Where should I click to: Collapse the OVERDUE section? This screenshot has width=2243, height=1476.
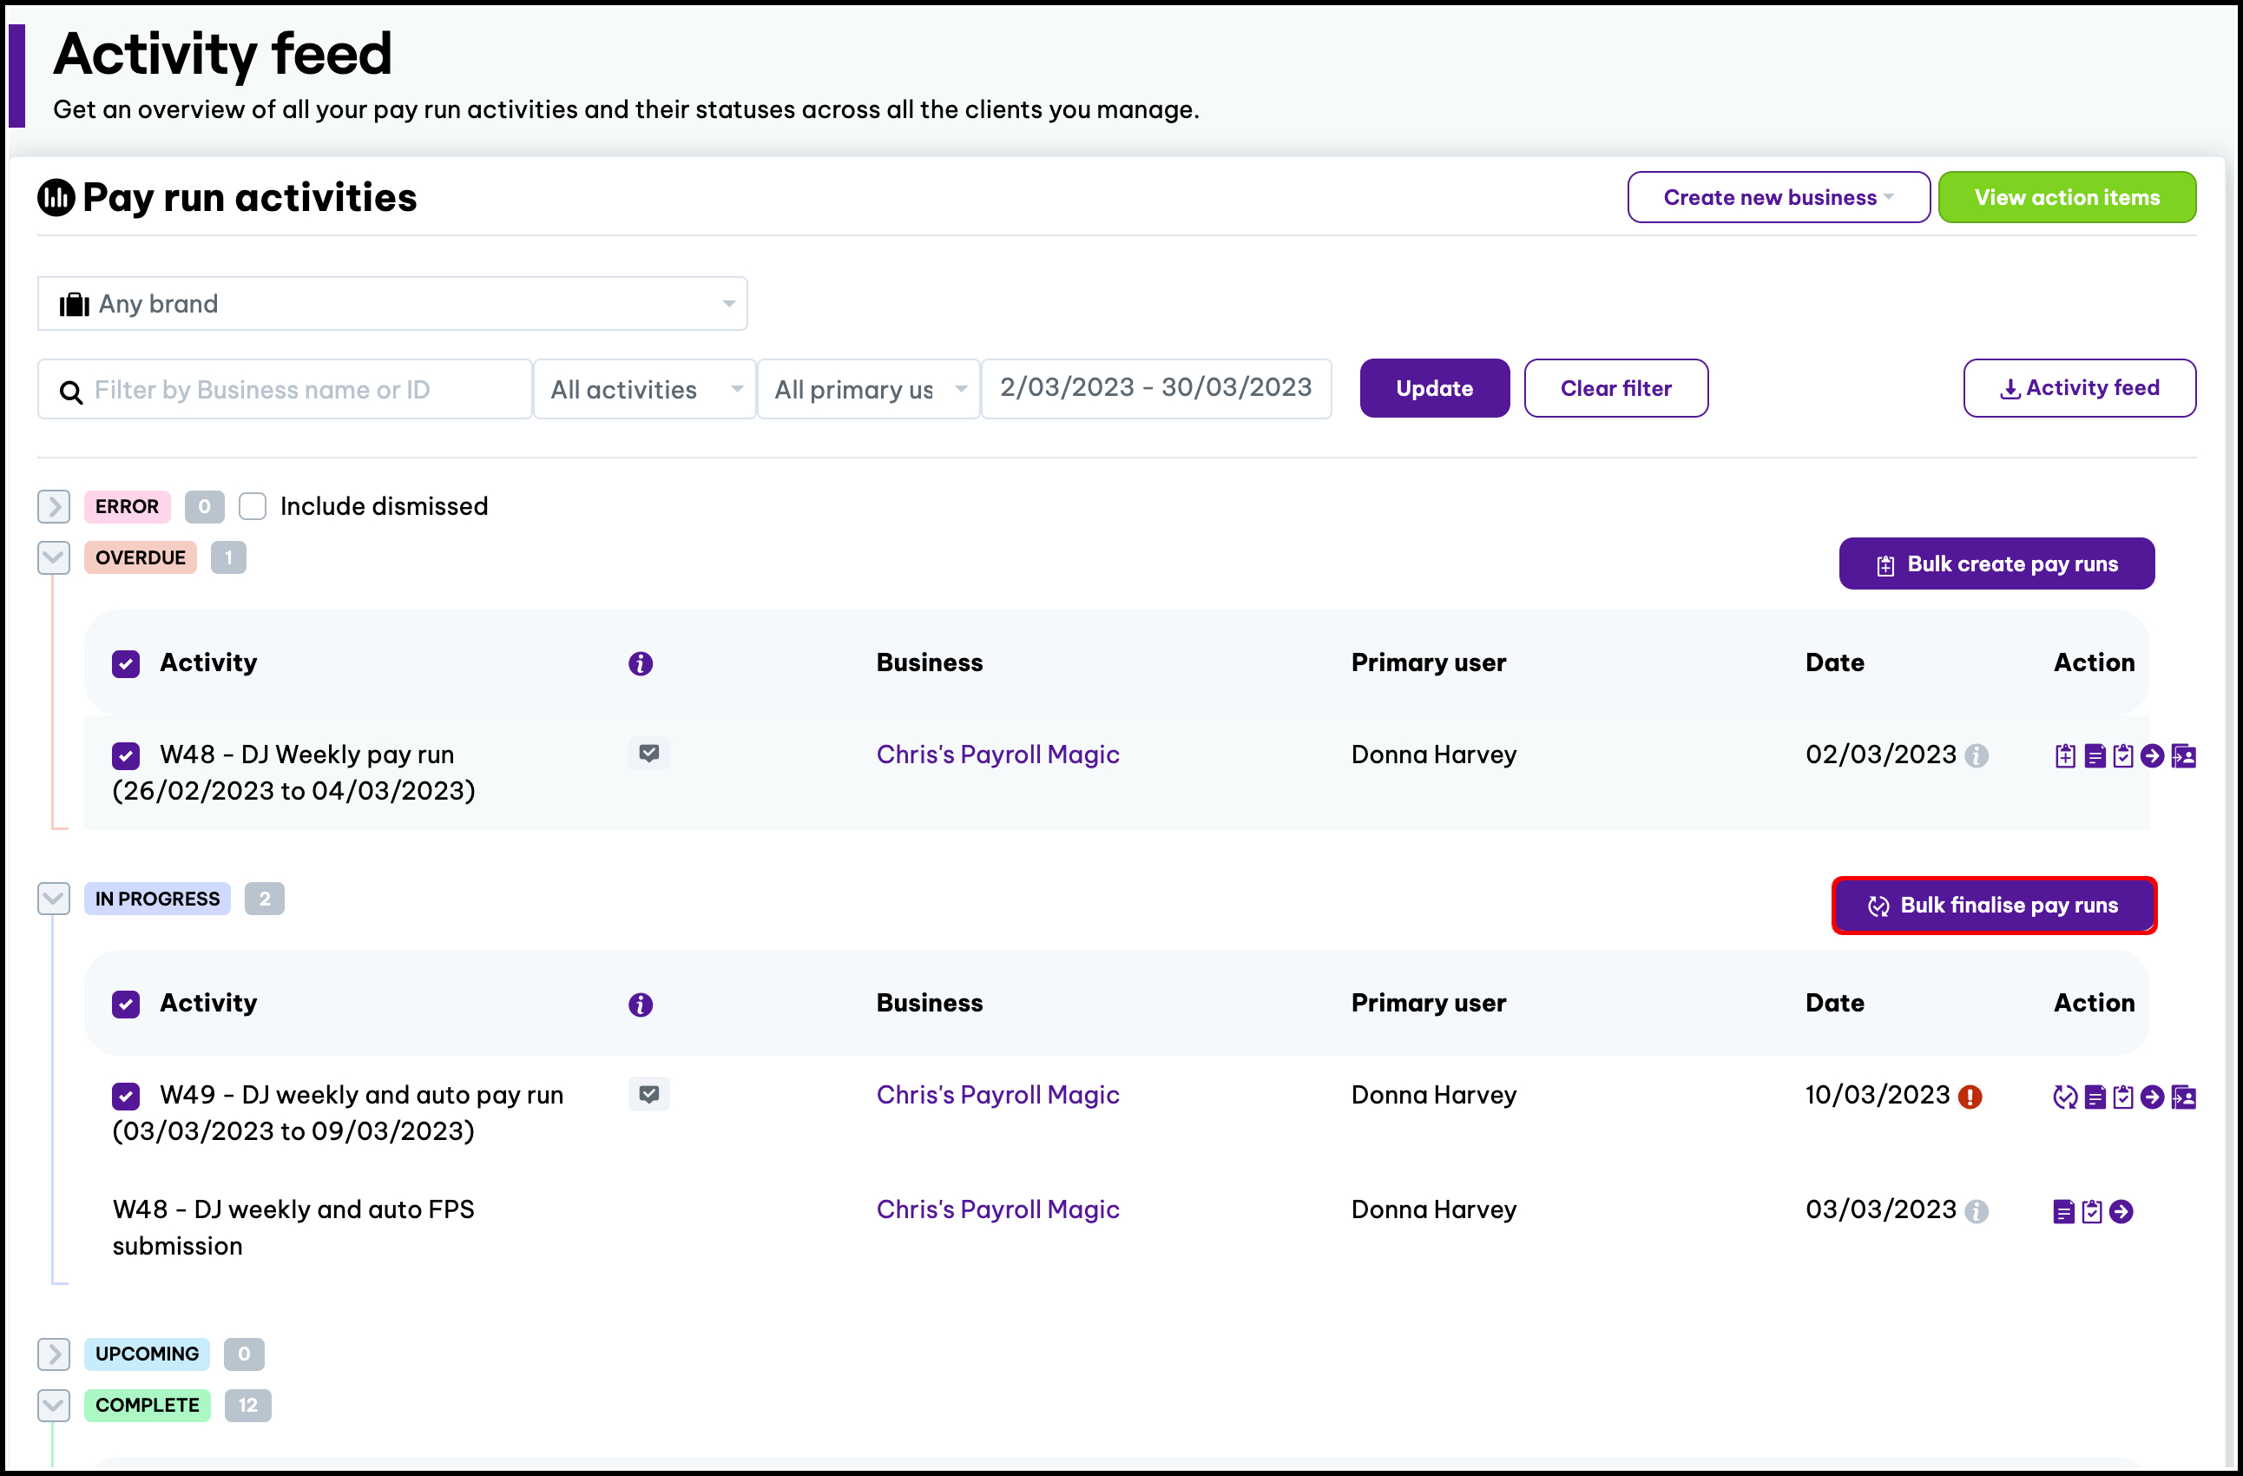point(54,557)
